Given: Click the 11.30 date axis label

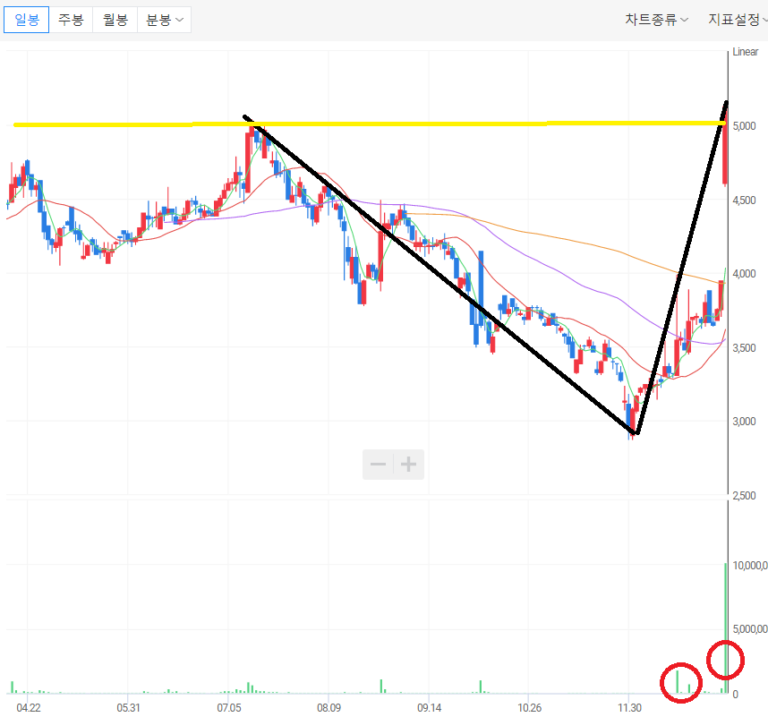Looking at the screenshot, I should 629,708.
